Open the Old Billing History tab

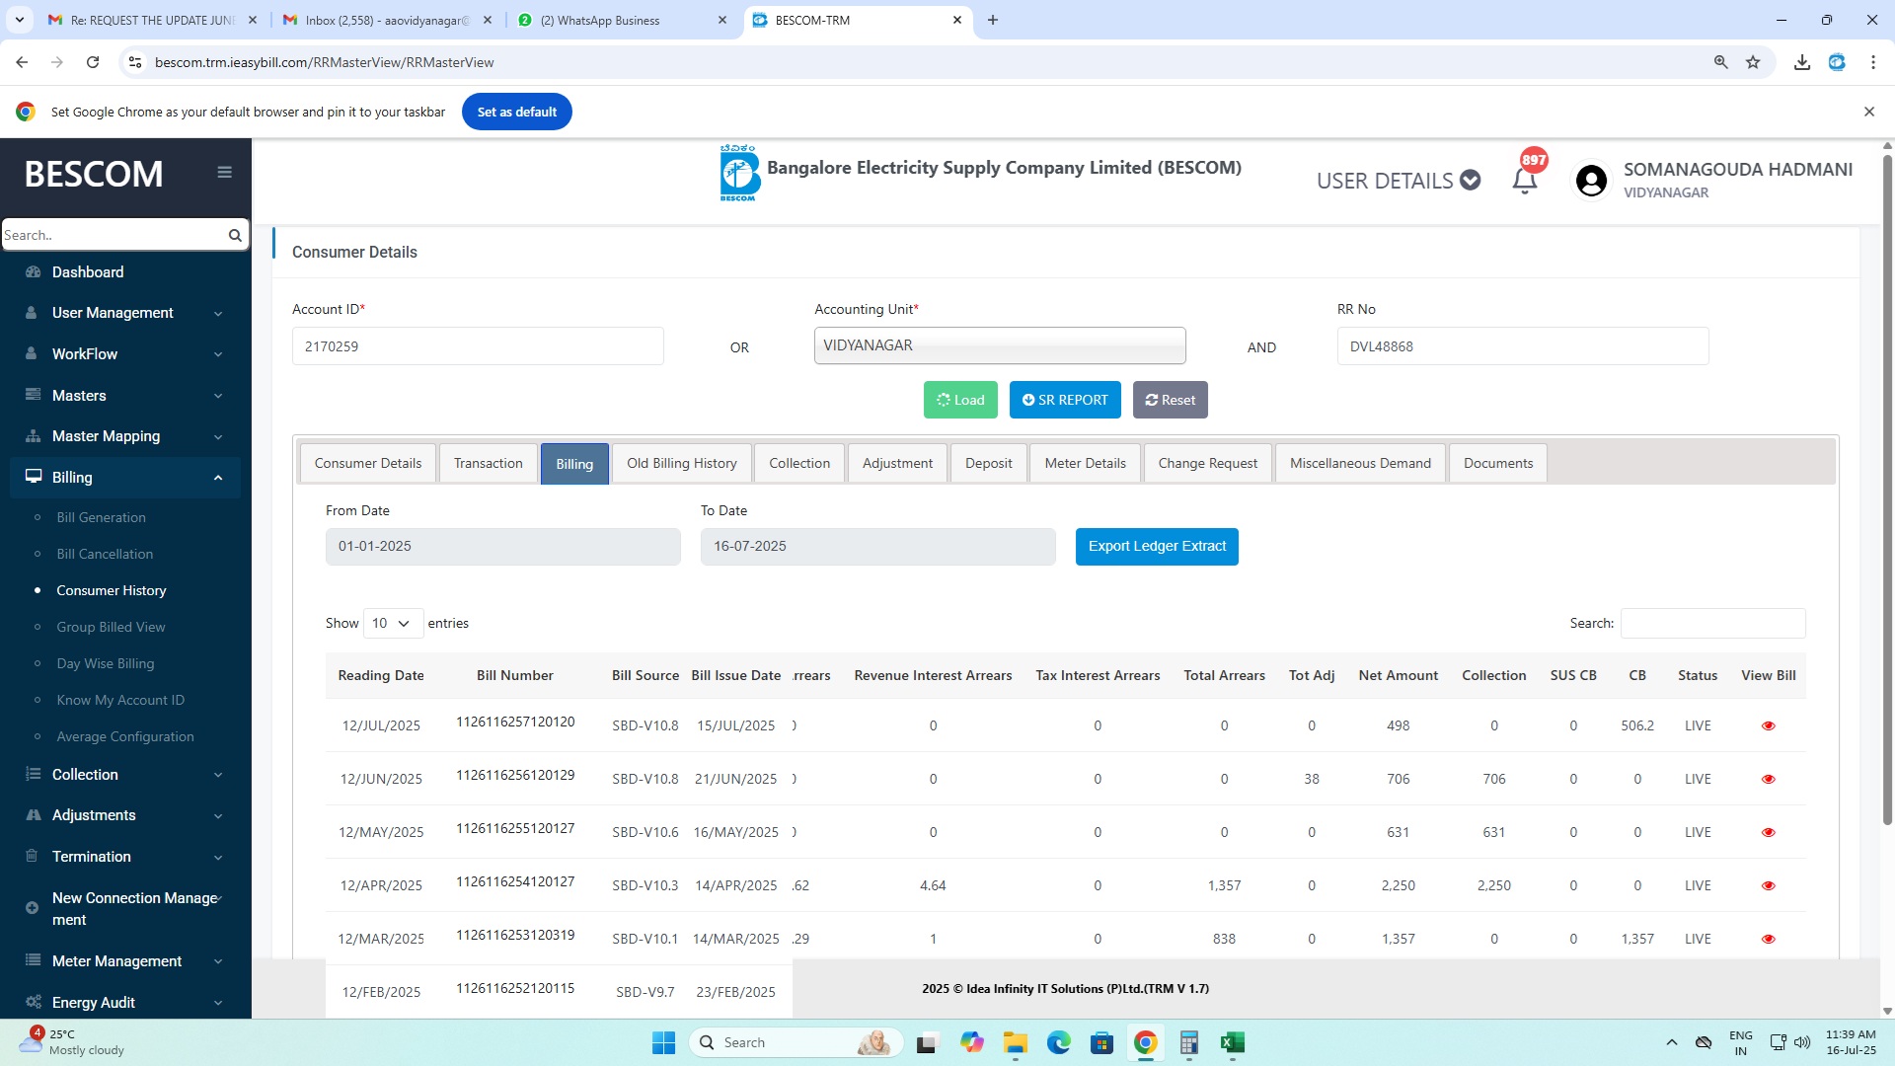[x=681, y=463]
